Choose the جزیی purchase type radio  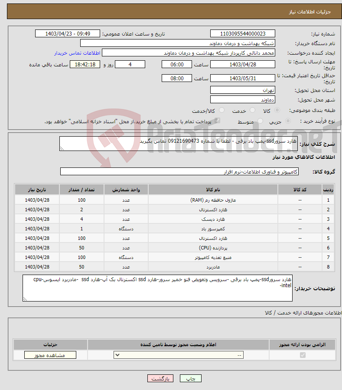[288, 121]
